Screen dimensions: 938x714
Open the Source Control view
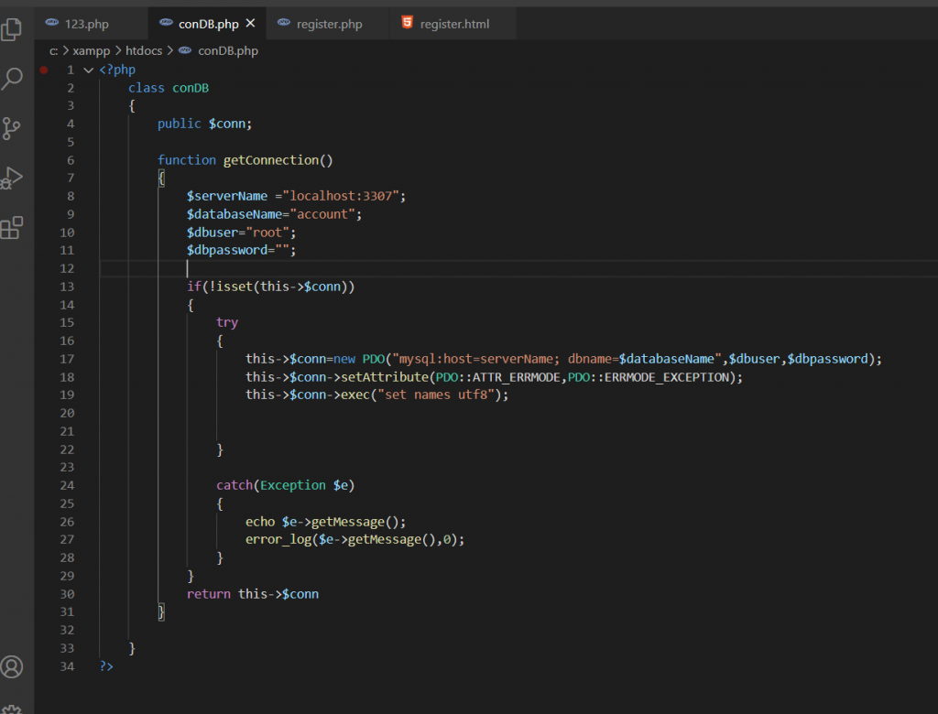tap(12, 128)
